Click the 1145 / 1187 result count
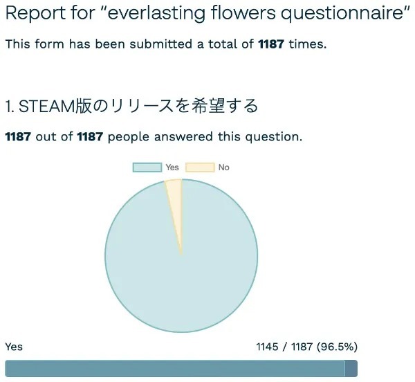This screenshot has width=415, height=382. point(284,347)
